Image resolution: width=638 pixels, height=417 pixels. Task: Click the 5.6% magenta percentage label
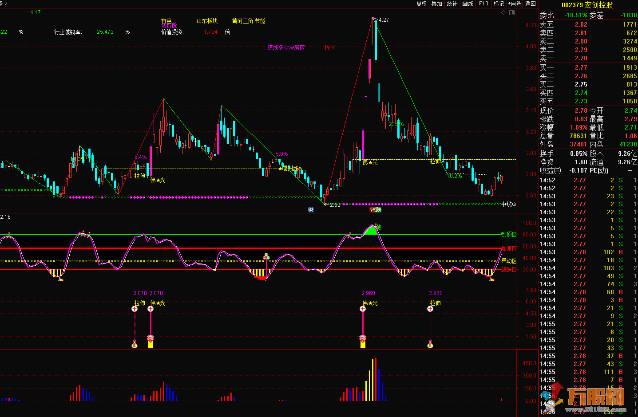(281, 154)
